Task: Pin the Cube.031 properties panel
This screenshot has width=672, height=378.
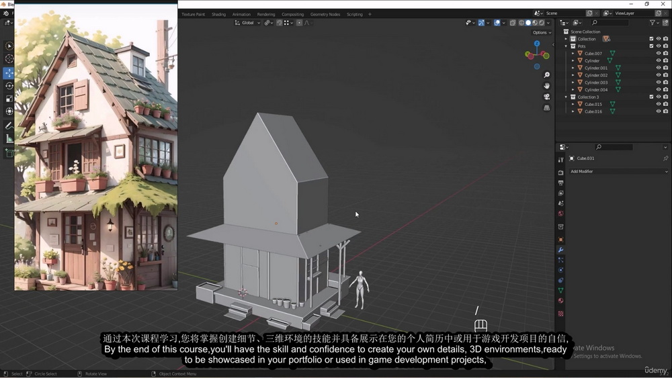Action: (x=665, y=158)
